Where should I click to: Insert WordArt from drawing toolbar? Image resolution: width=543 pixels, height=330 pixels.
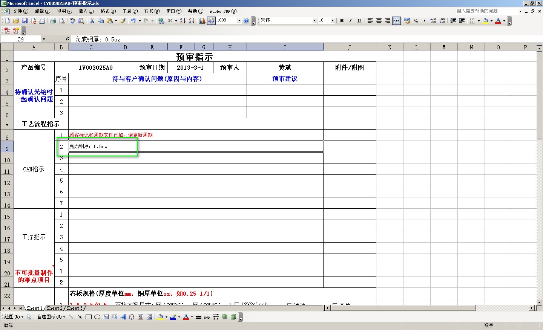click(x=123, y=317)
